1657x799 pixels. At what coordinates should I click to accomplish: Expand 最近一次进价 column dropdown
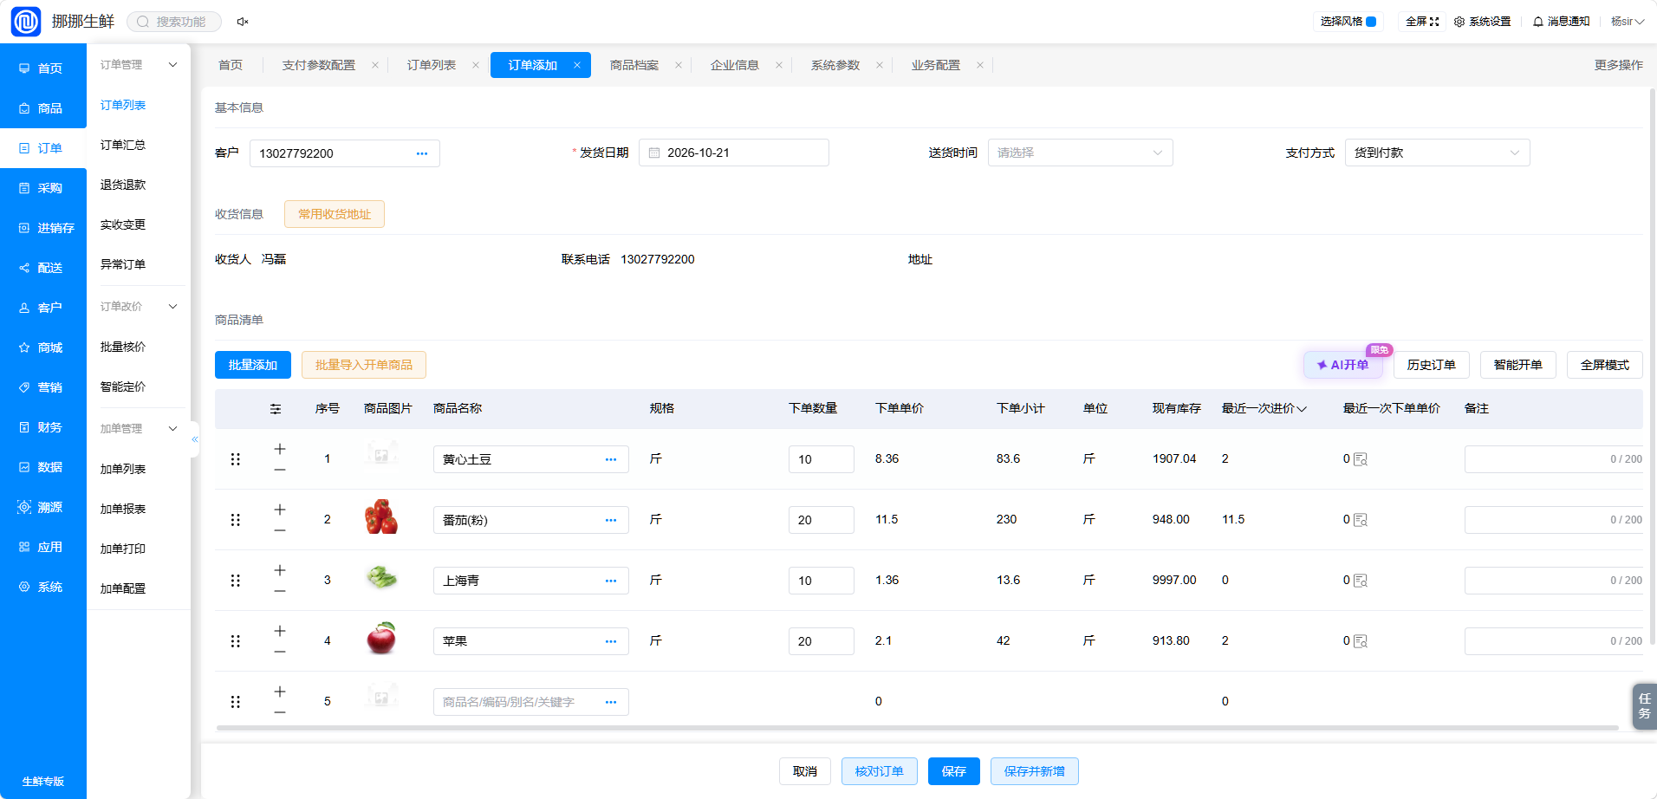1302,409
